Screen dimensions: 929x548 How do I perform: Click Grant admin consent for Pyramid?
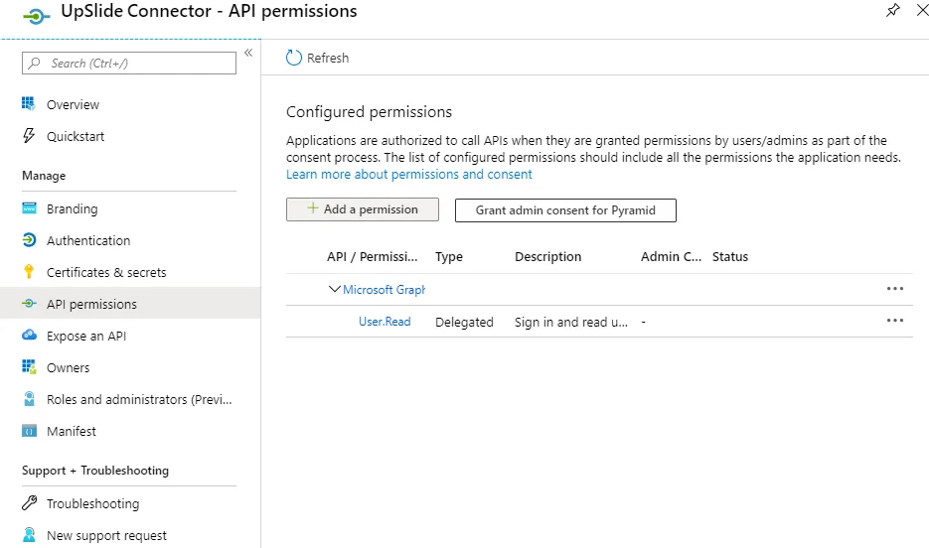pos(565,210)
